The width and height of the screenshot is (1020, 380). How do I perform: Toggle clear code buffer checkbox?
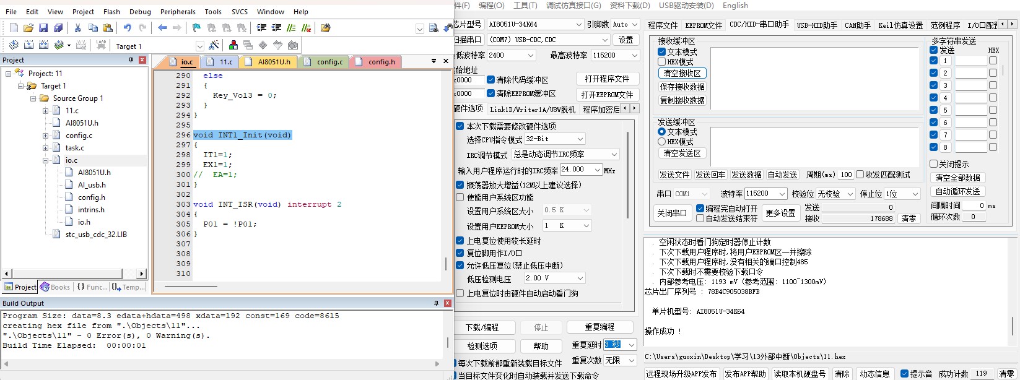pyautogui.click(x=490, y=80)
